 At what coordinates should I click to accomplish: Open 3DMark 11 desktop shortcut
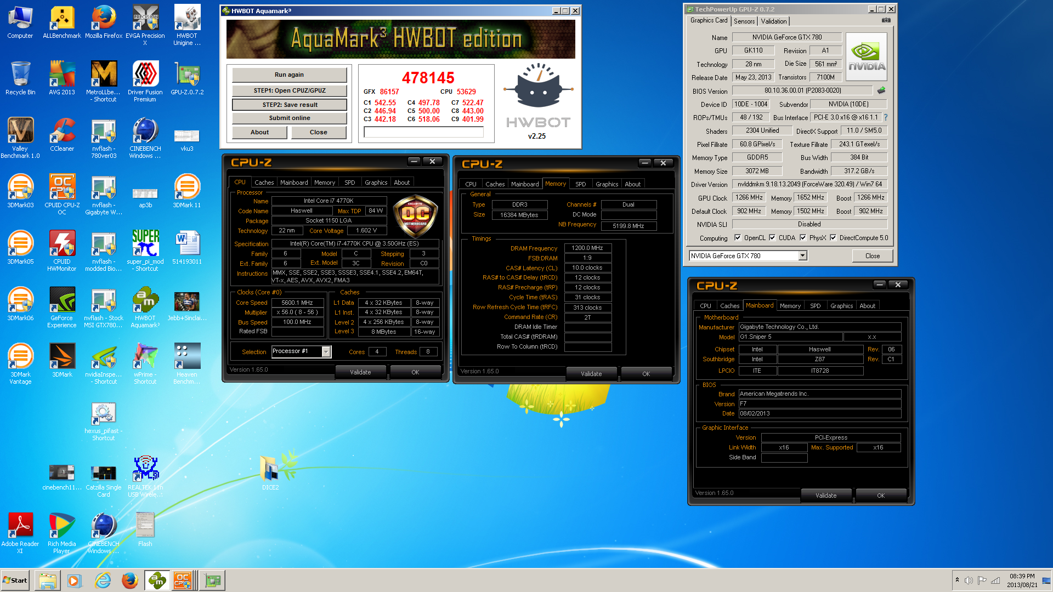click(x=187, y=191)
